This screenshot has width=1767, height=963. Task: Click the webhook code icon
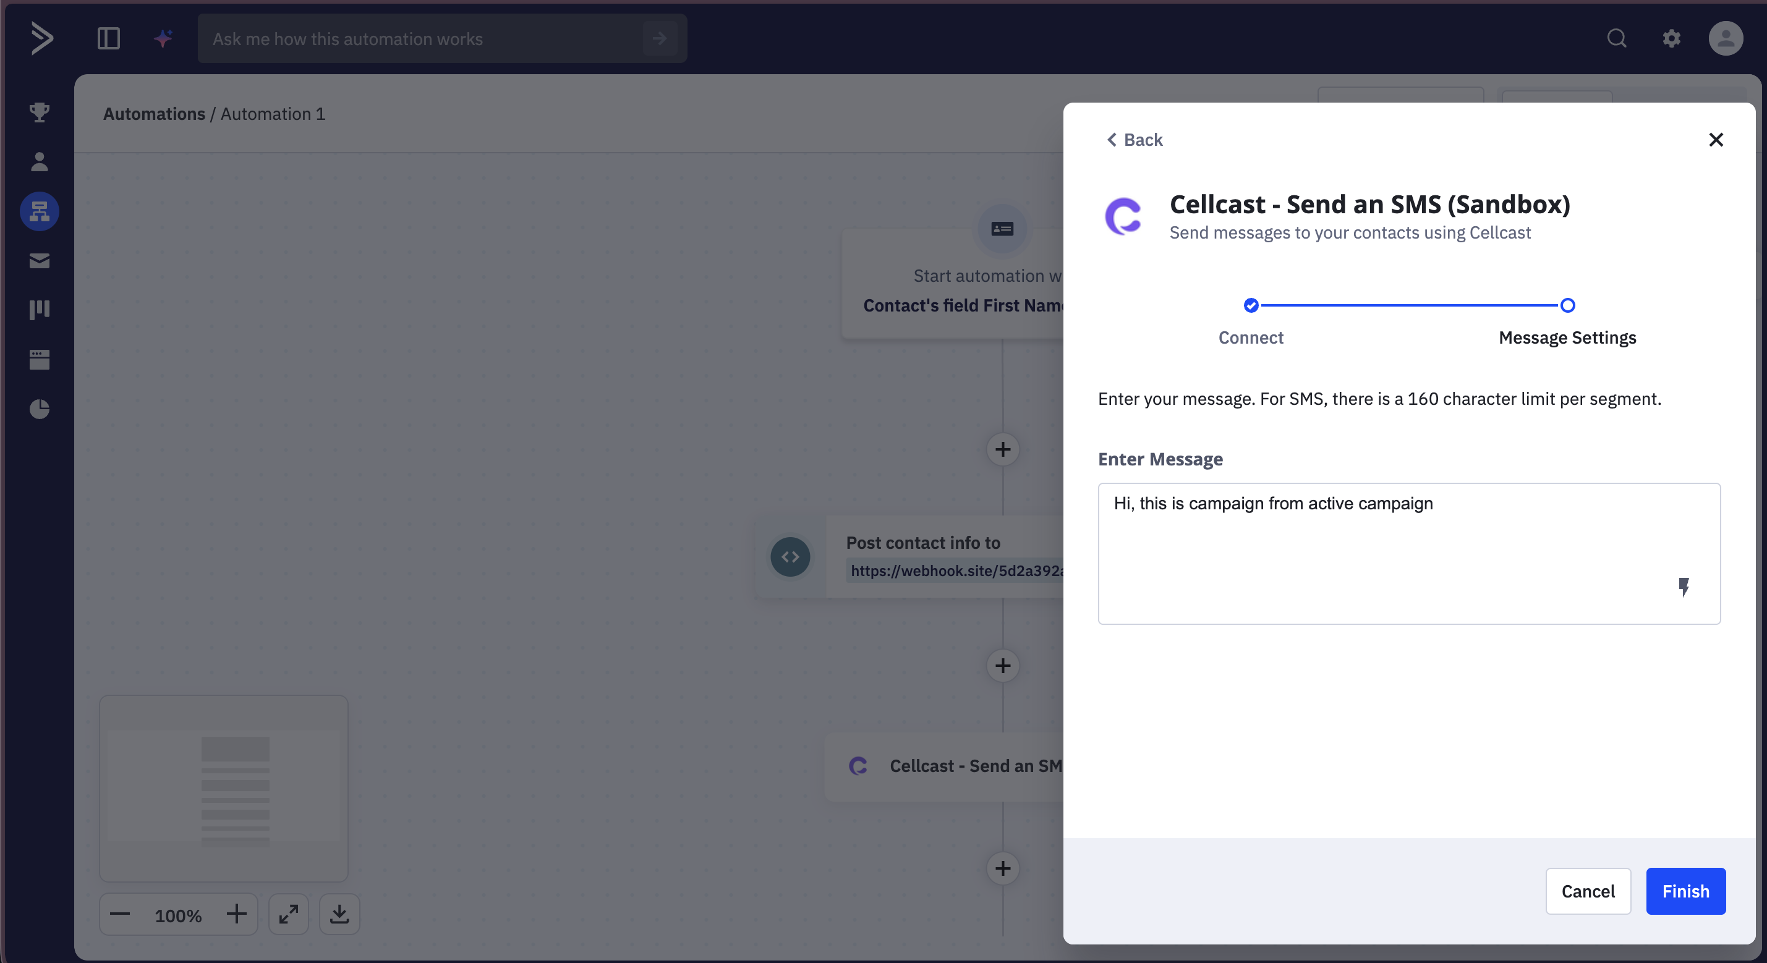(790, 557)
